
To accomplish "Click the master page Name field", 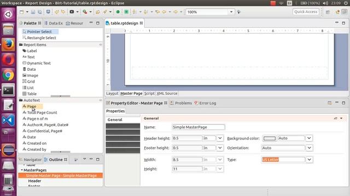I will 199,127.
